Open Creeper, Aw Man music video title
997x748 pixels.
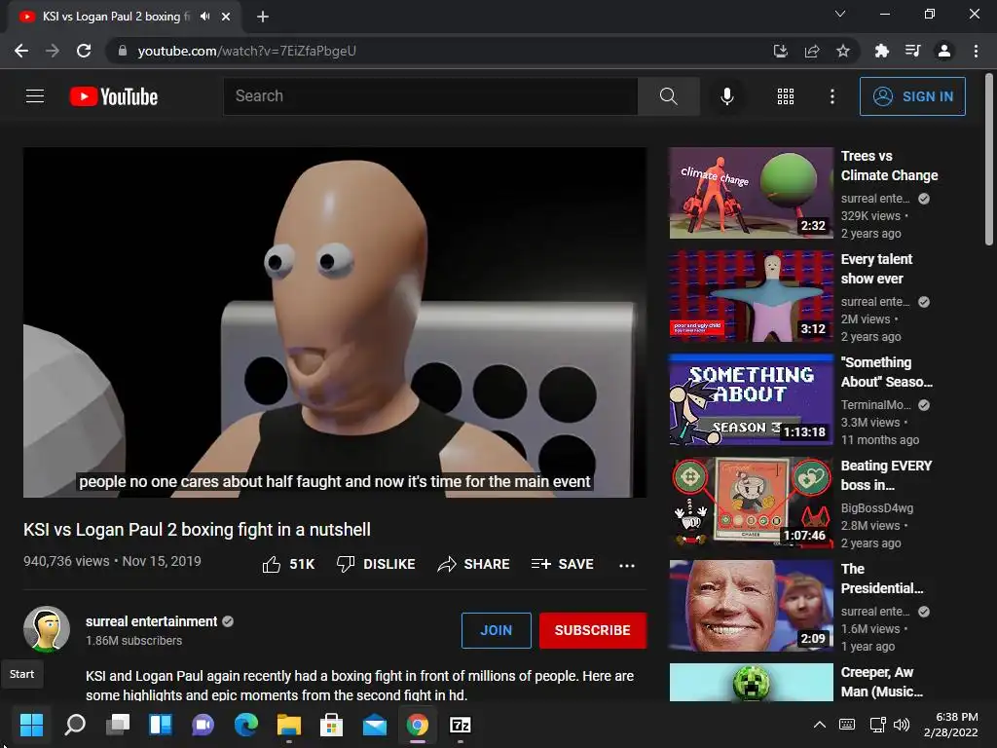[881, 682]
